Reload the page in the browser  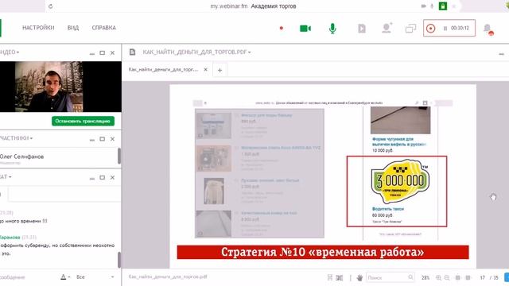[50, 6]
